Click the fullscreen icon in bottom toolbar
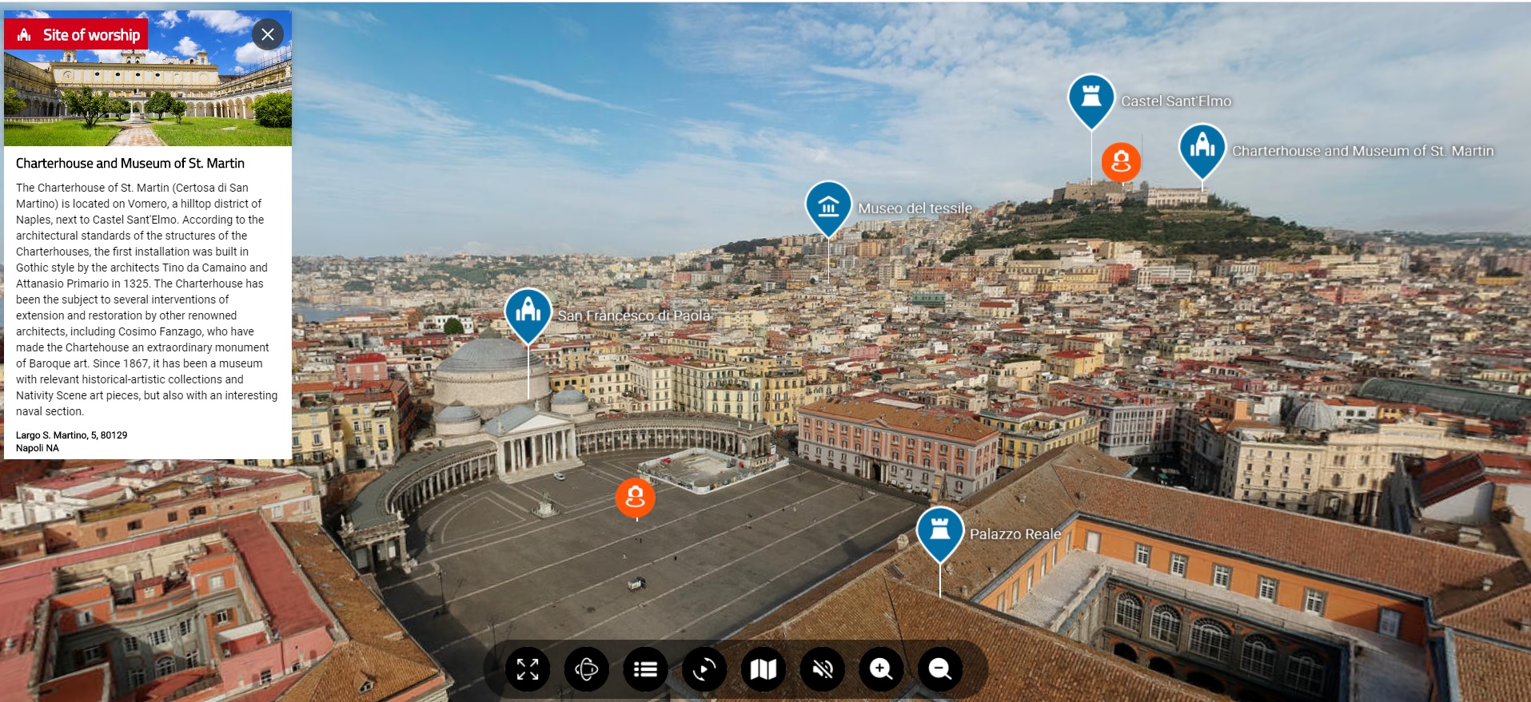The height and width of the screenshot is (702, 1531). [x=528, y=668]
